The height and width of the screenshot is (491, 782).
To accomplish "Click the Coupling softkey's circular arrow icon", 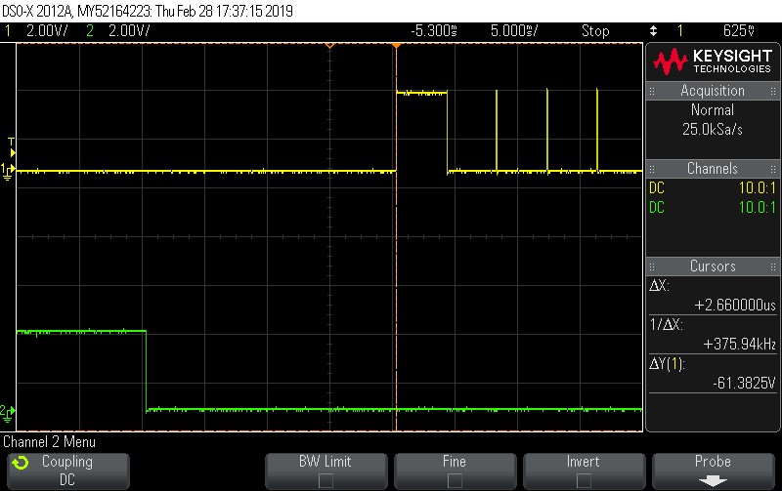I will click(21, 462).
